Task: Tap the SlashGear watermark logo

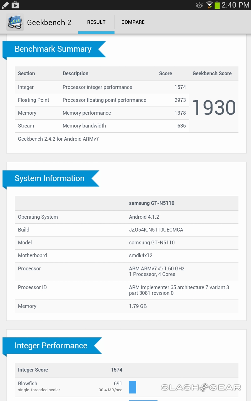Action: (x=201, y=388)
